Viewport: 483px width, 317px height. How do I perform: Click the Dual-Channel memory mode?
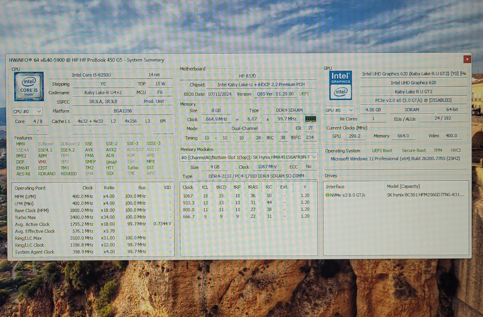[245, 128]
